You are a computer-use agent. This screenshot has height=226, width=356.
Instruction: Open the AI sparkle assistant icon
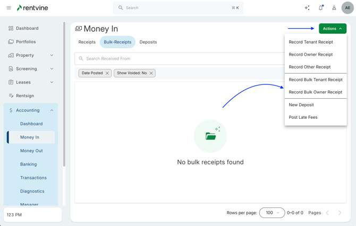(307, 8)
